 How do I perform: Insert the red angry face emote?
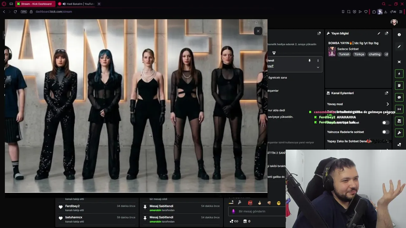(x=250, y=203)
